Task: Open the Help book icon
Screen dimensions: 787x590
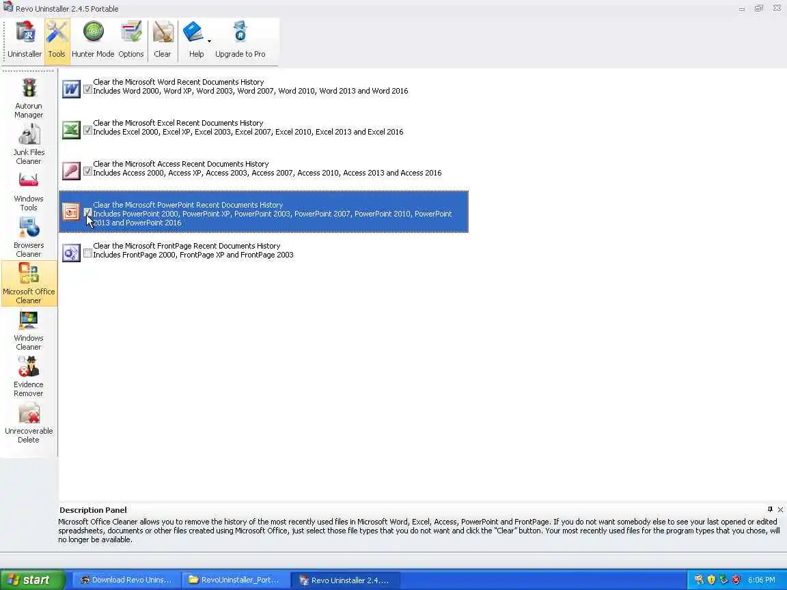Action: pyautogui.click(x=194, y=33)
